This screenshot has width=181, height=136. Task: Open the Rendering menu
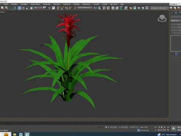point(47,4)
